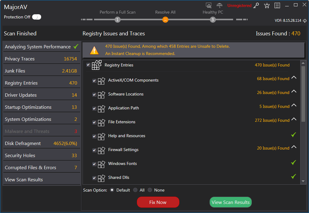Open Driver Updates category in sidebar
This screenshot has width=309, height=213.
coord(42,95)
